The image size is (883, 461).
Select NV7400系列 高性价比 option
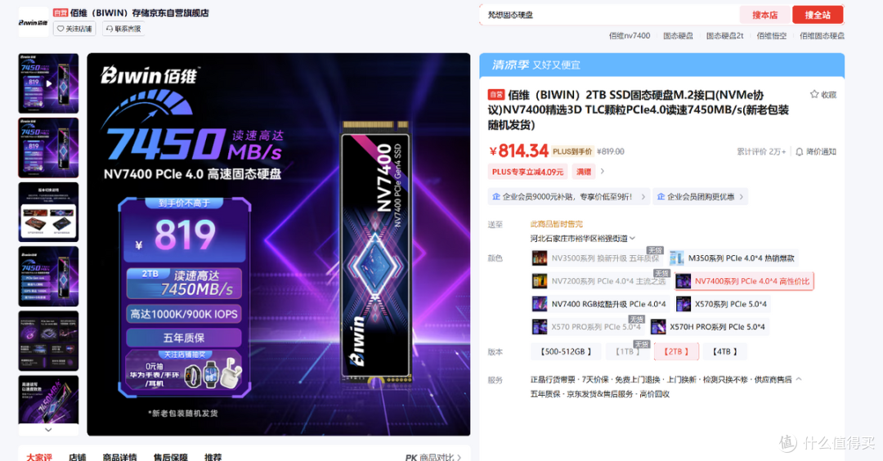(744, 281)
